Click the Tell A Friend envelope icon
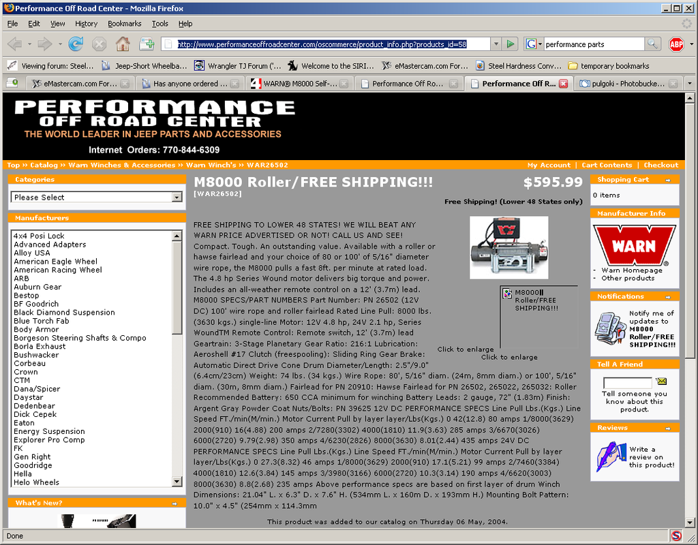698x545 pixels. [661, 381]
